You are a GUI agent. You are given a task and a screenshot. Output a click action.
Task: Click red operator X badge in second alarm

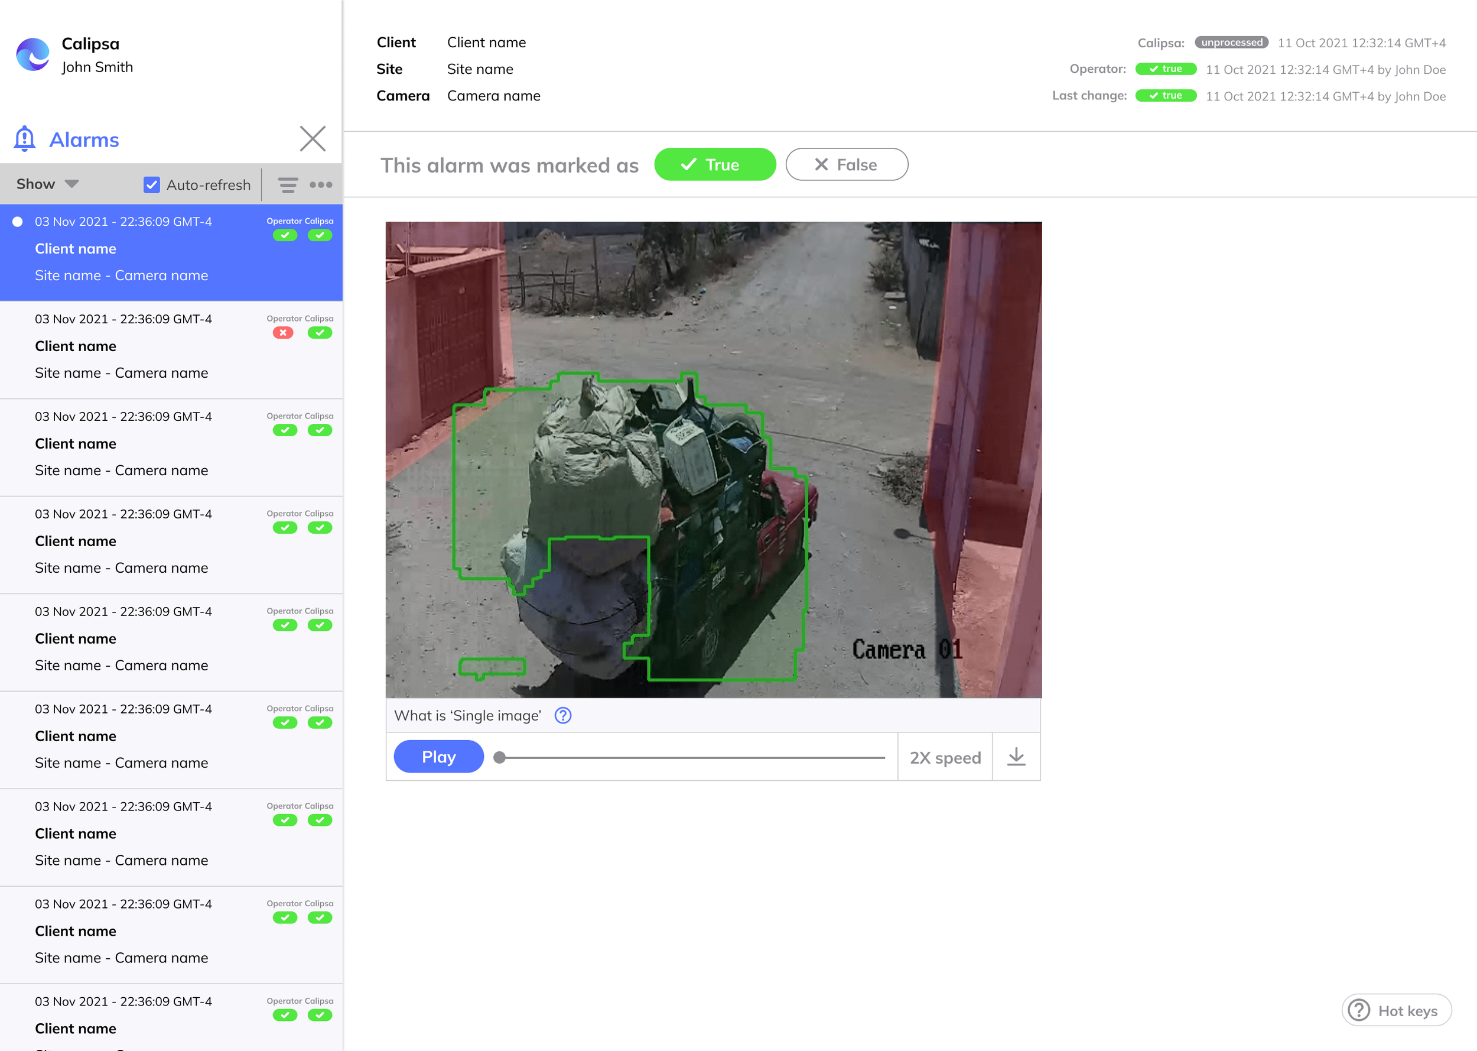pos(283,333)
